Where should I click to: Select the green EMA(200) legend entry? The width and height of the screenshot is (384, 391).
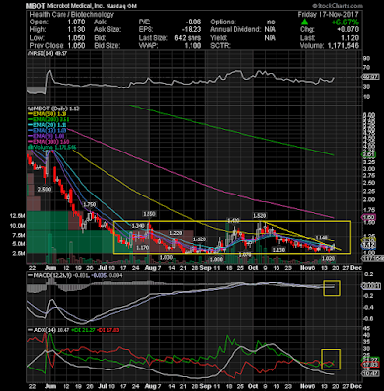49,119
